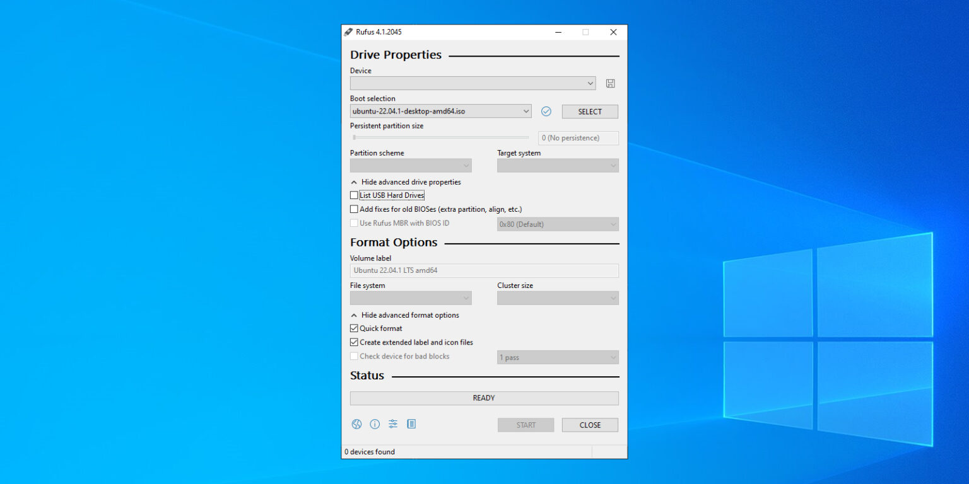
Task: Click the SELECT button to choose ISO
Action: pos(590,112)
